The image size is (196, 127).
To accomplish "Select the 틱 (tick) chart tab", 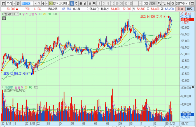I will [x=94, y=3].
